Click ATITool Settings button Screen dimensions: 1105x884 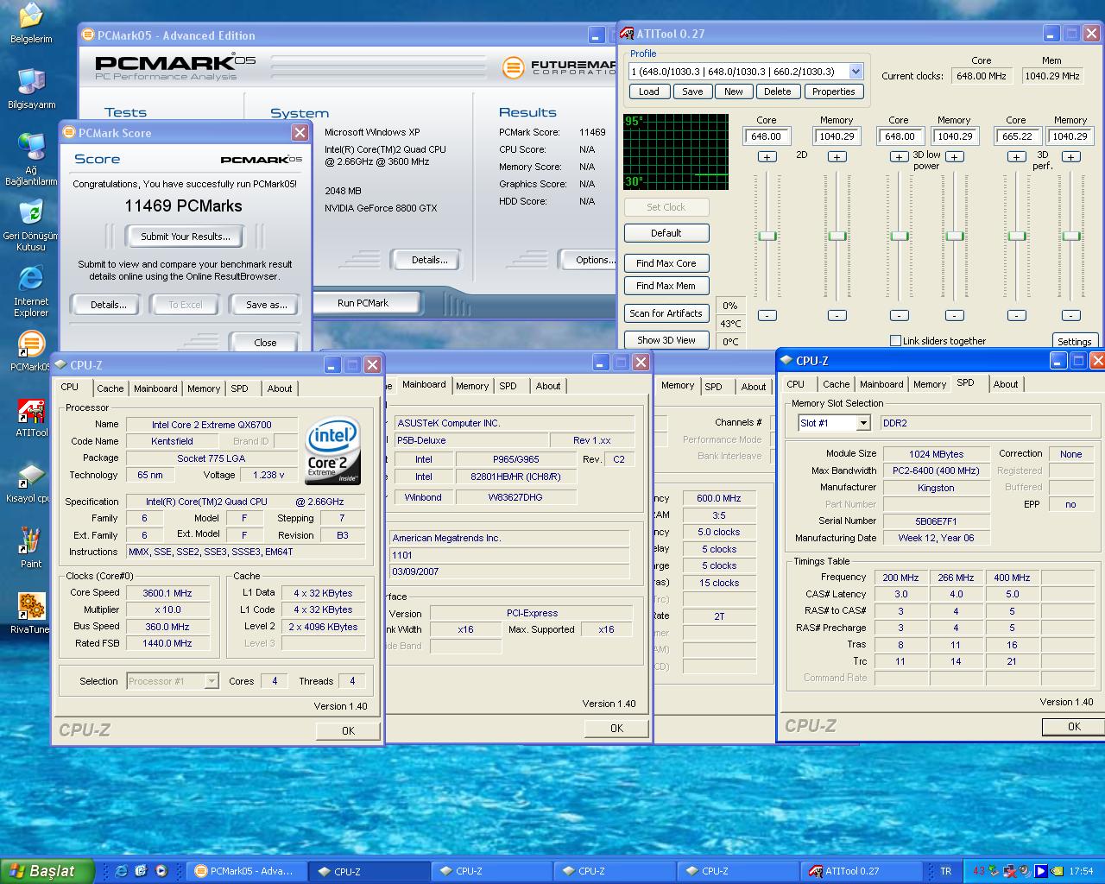pos(1075,342)
